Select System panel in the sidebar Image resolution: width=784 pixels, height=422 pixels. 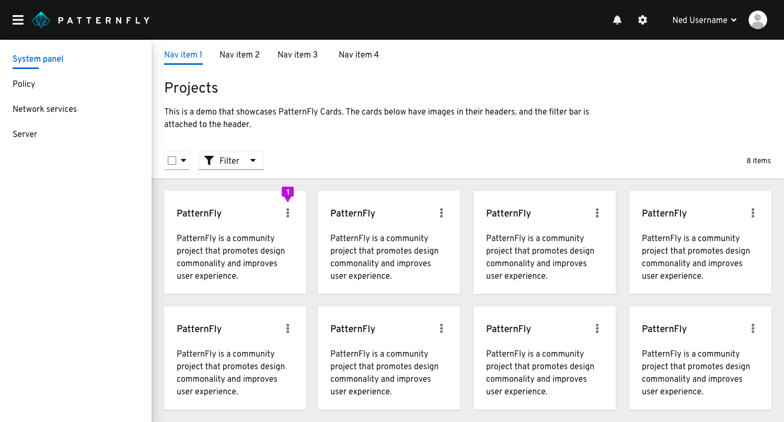[x=38, y=59]
